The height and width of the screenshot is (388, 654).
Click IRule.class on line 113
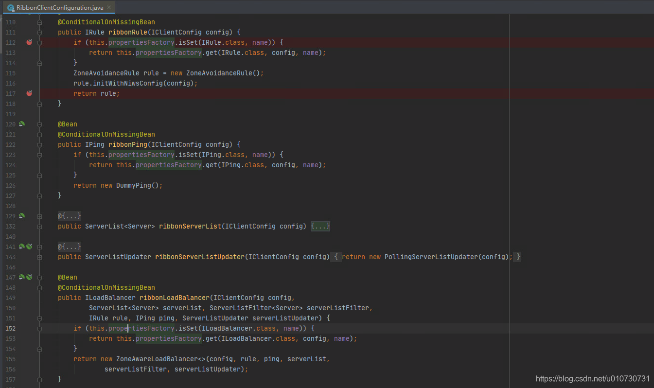[243, 53]
